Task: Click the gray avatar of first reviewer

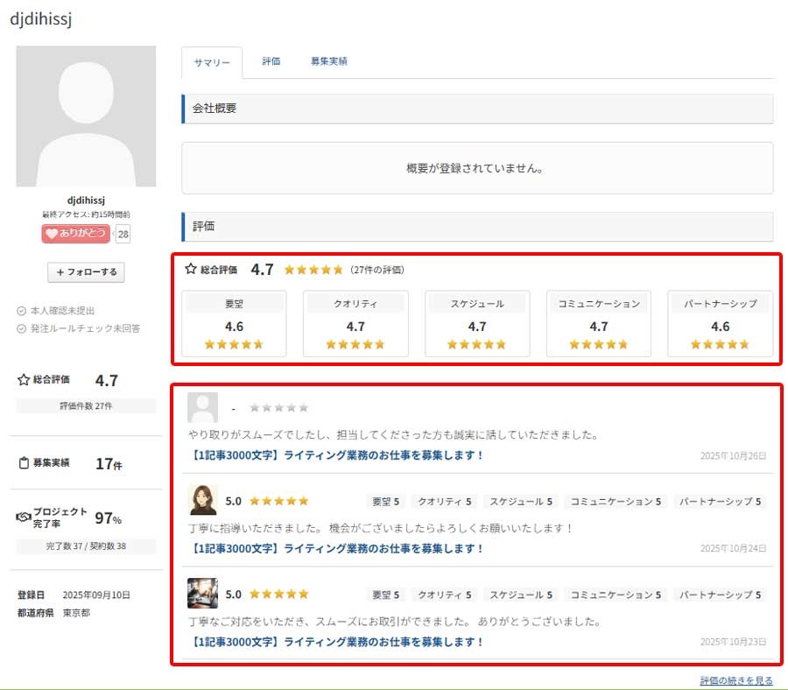Action: 203,407
